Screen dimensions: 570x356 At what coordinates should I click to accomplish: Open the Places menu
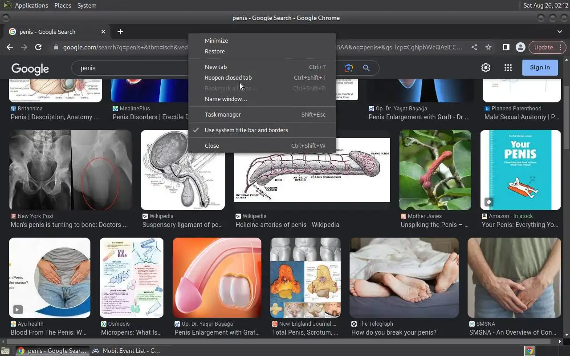63,5
